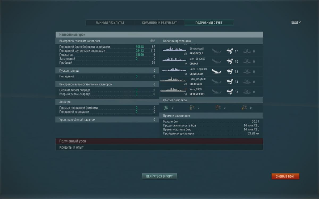Click the shell hits icon for Pensacola

[230, 51]
